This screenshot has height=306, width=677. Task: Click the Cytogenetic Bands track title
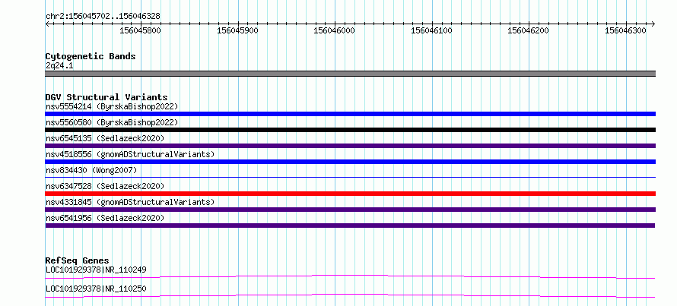coord(91,56)
